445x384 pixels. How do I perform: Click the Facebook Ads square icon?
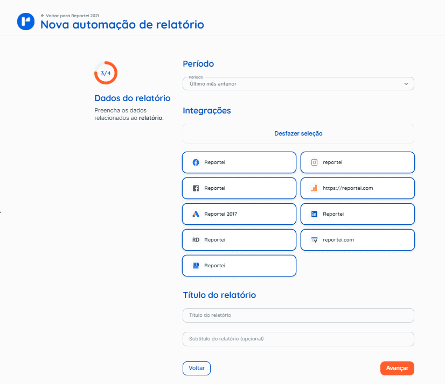196,188
